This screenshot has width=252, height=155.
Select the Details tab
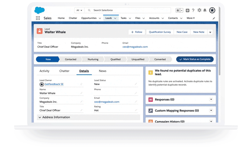click(84, 71)
